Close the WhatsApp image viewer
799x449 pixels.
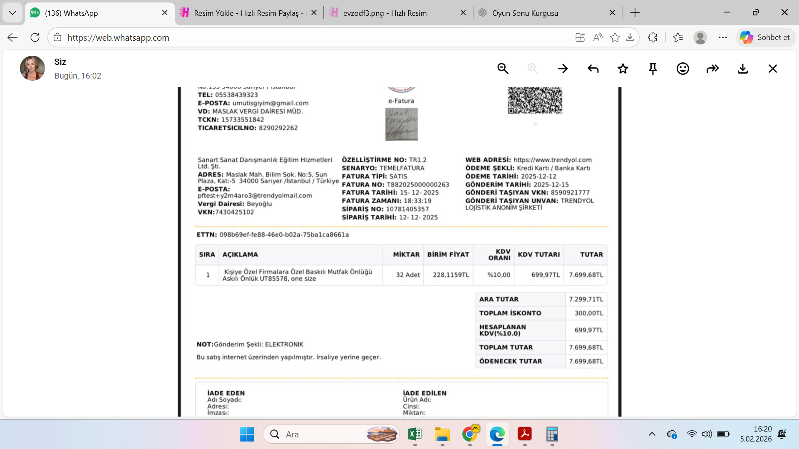pyautogui.click(x=773, y=69)
